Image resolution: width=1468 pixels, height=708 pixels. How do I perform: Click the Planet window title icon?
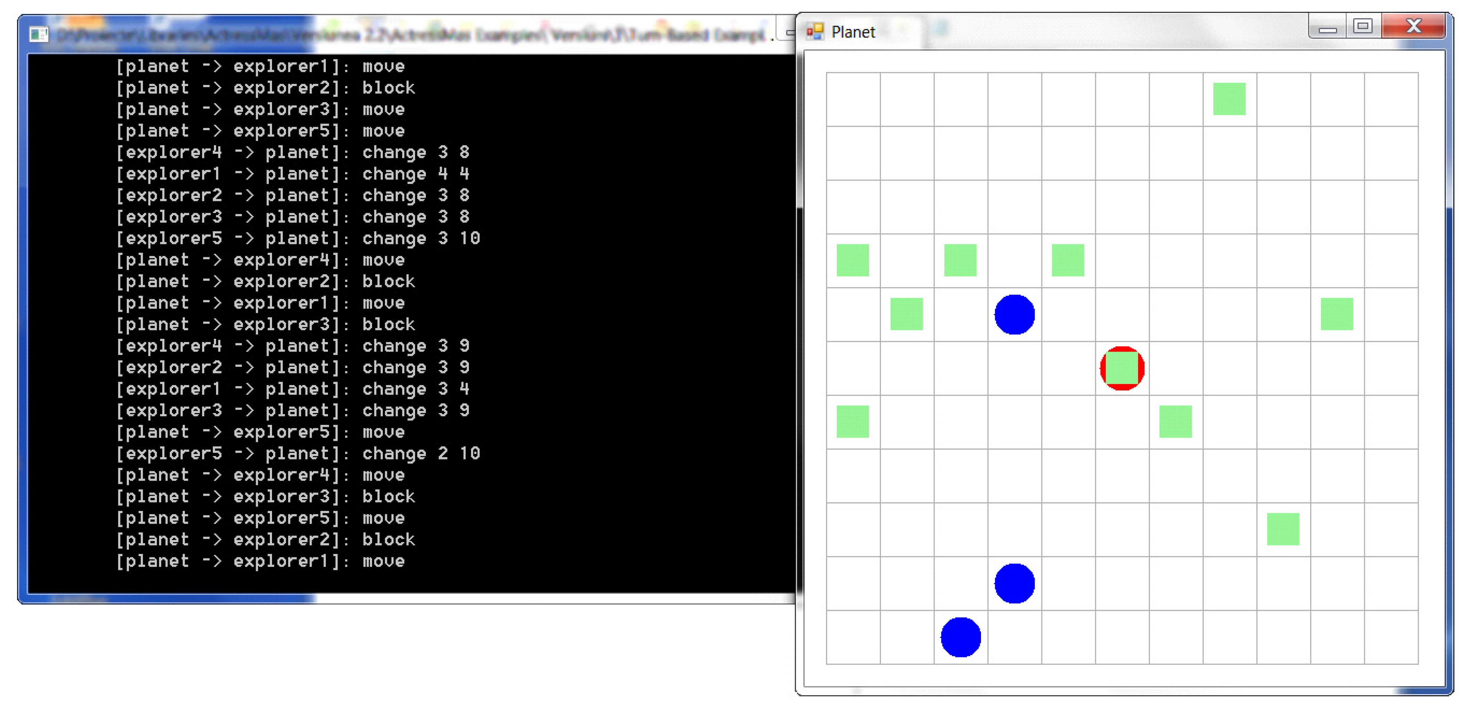pos(815,31)
